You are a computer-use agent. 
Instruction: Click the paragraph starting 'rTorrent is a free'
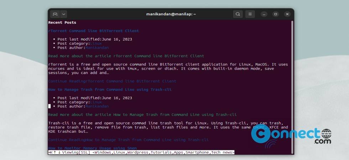coord(168,69)
